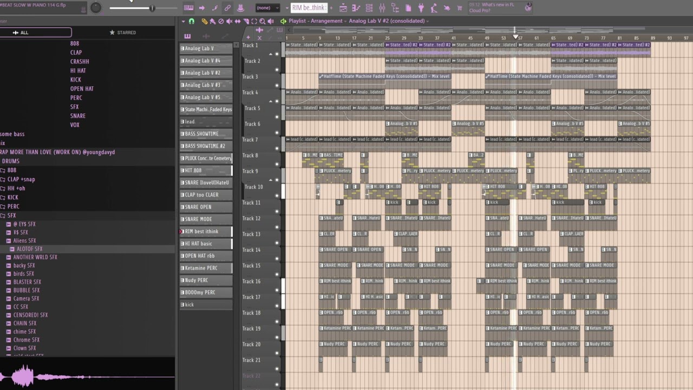This screenshot has height=390, width=693.
Task: Toggle Track 11 mute LED
Action: (277, 211)
